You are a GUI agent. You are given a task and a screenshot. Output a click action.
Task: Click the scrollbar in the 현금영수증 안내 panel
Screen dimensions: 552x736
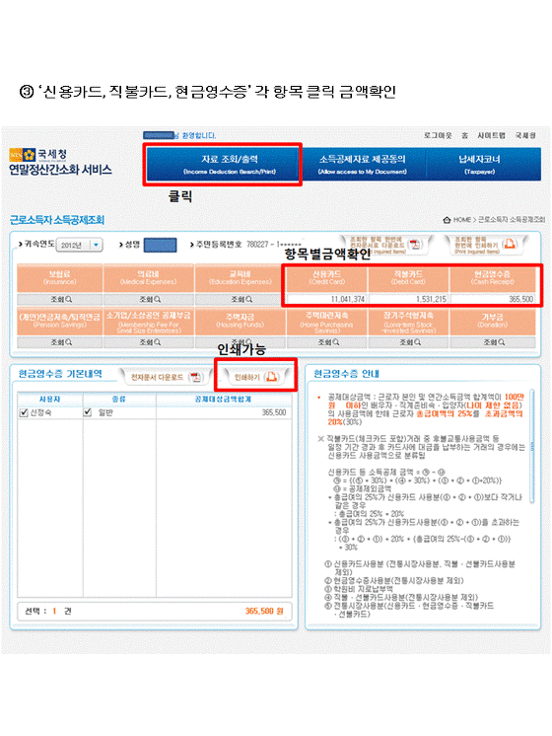tap(532, 446)
